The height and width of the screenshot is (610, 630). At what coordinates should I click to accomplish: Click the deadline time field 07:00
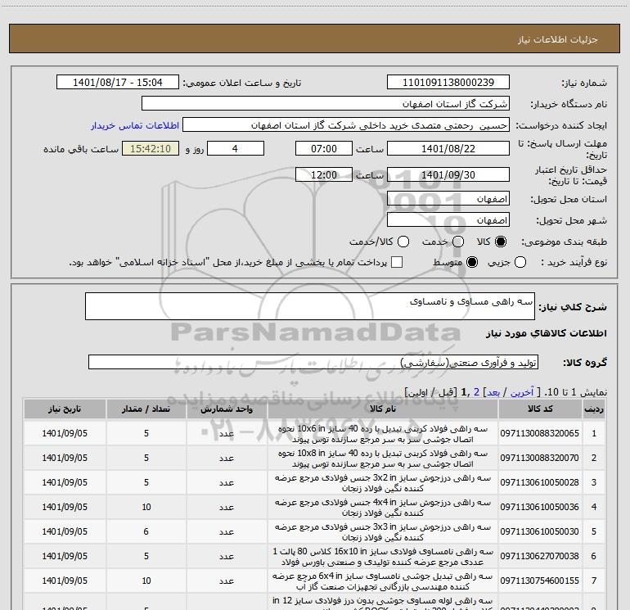[x=324, y=148]
